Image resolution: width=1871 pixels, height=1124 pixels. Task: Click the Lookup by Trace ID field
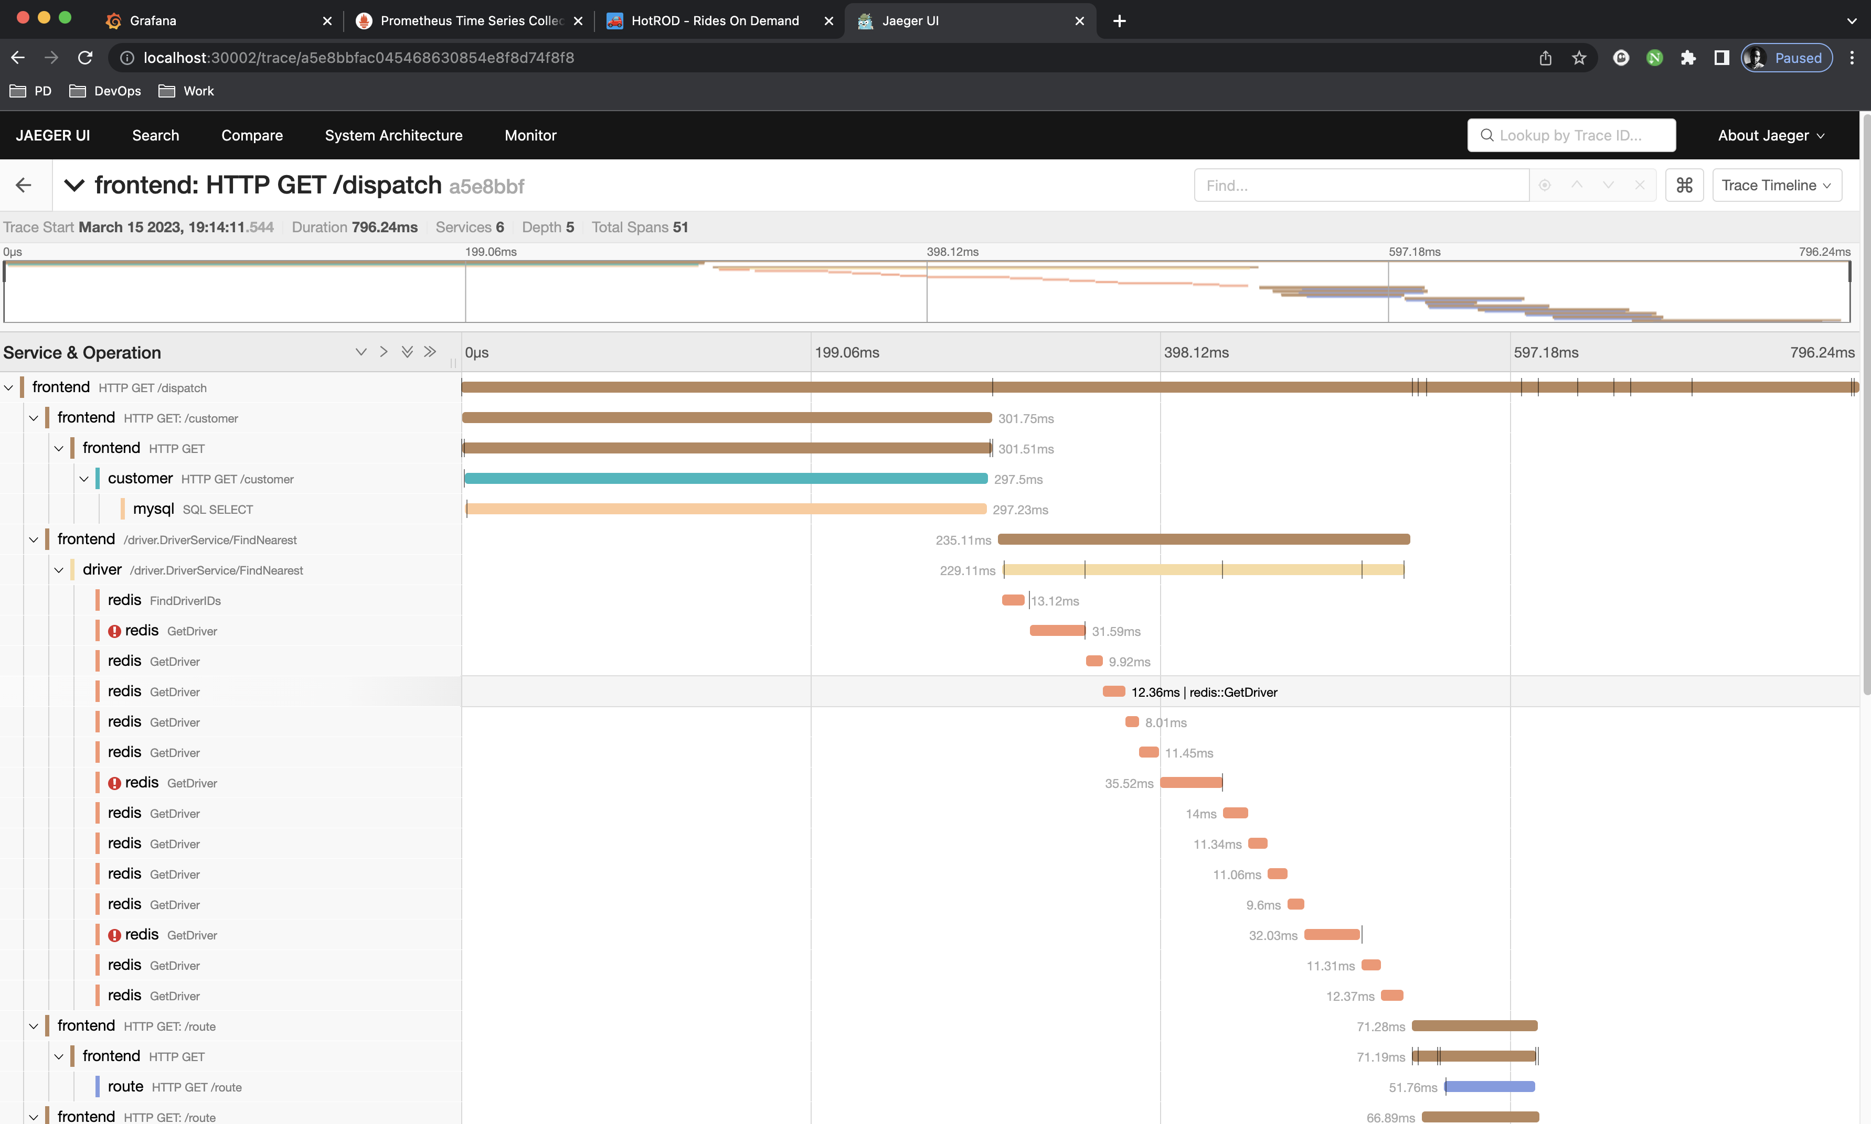tap(1571, 136)
